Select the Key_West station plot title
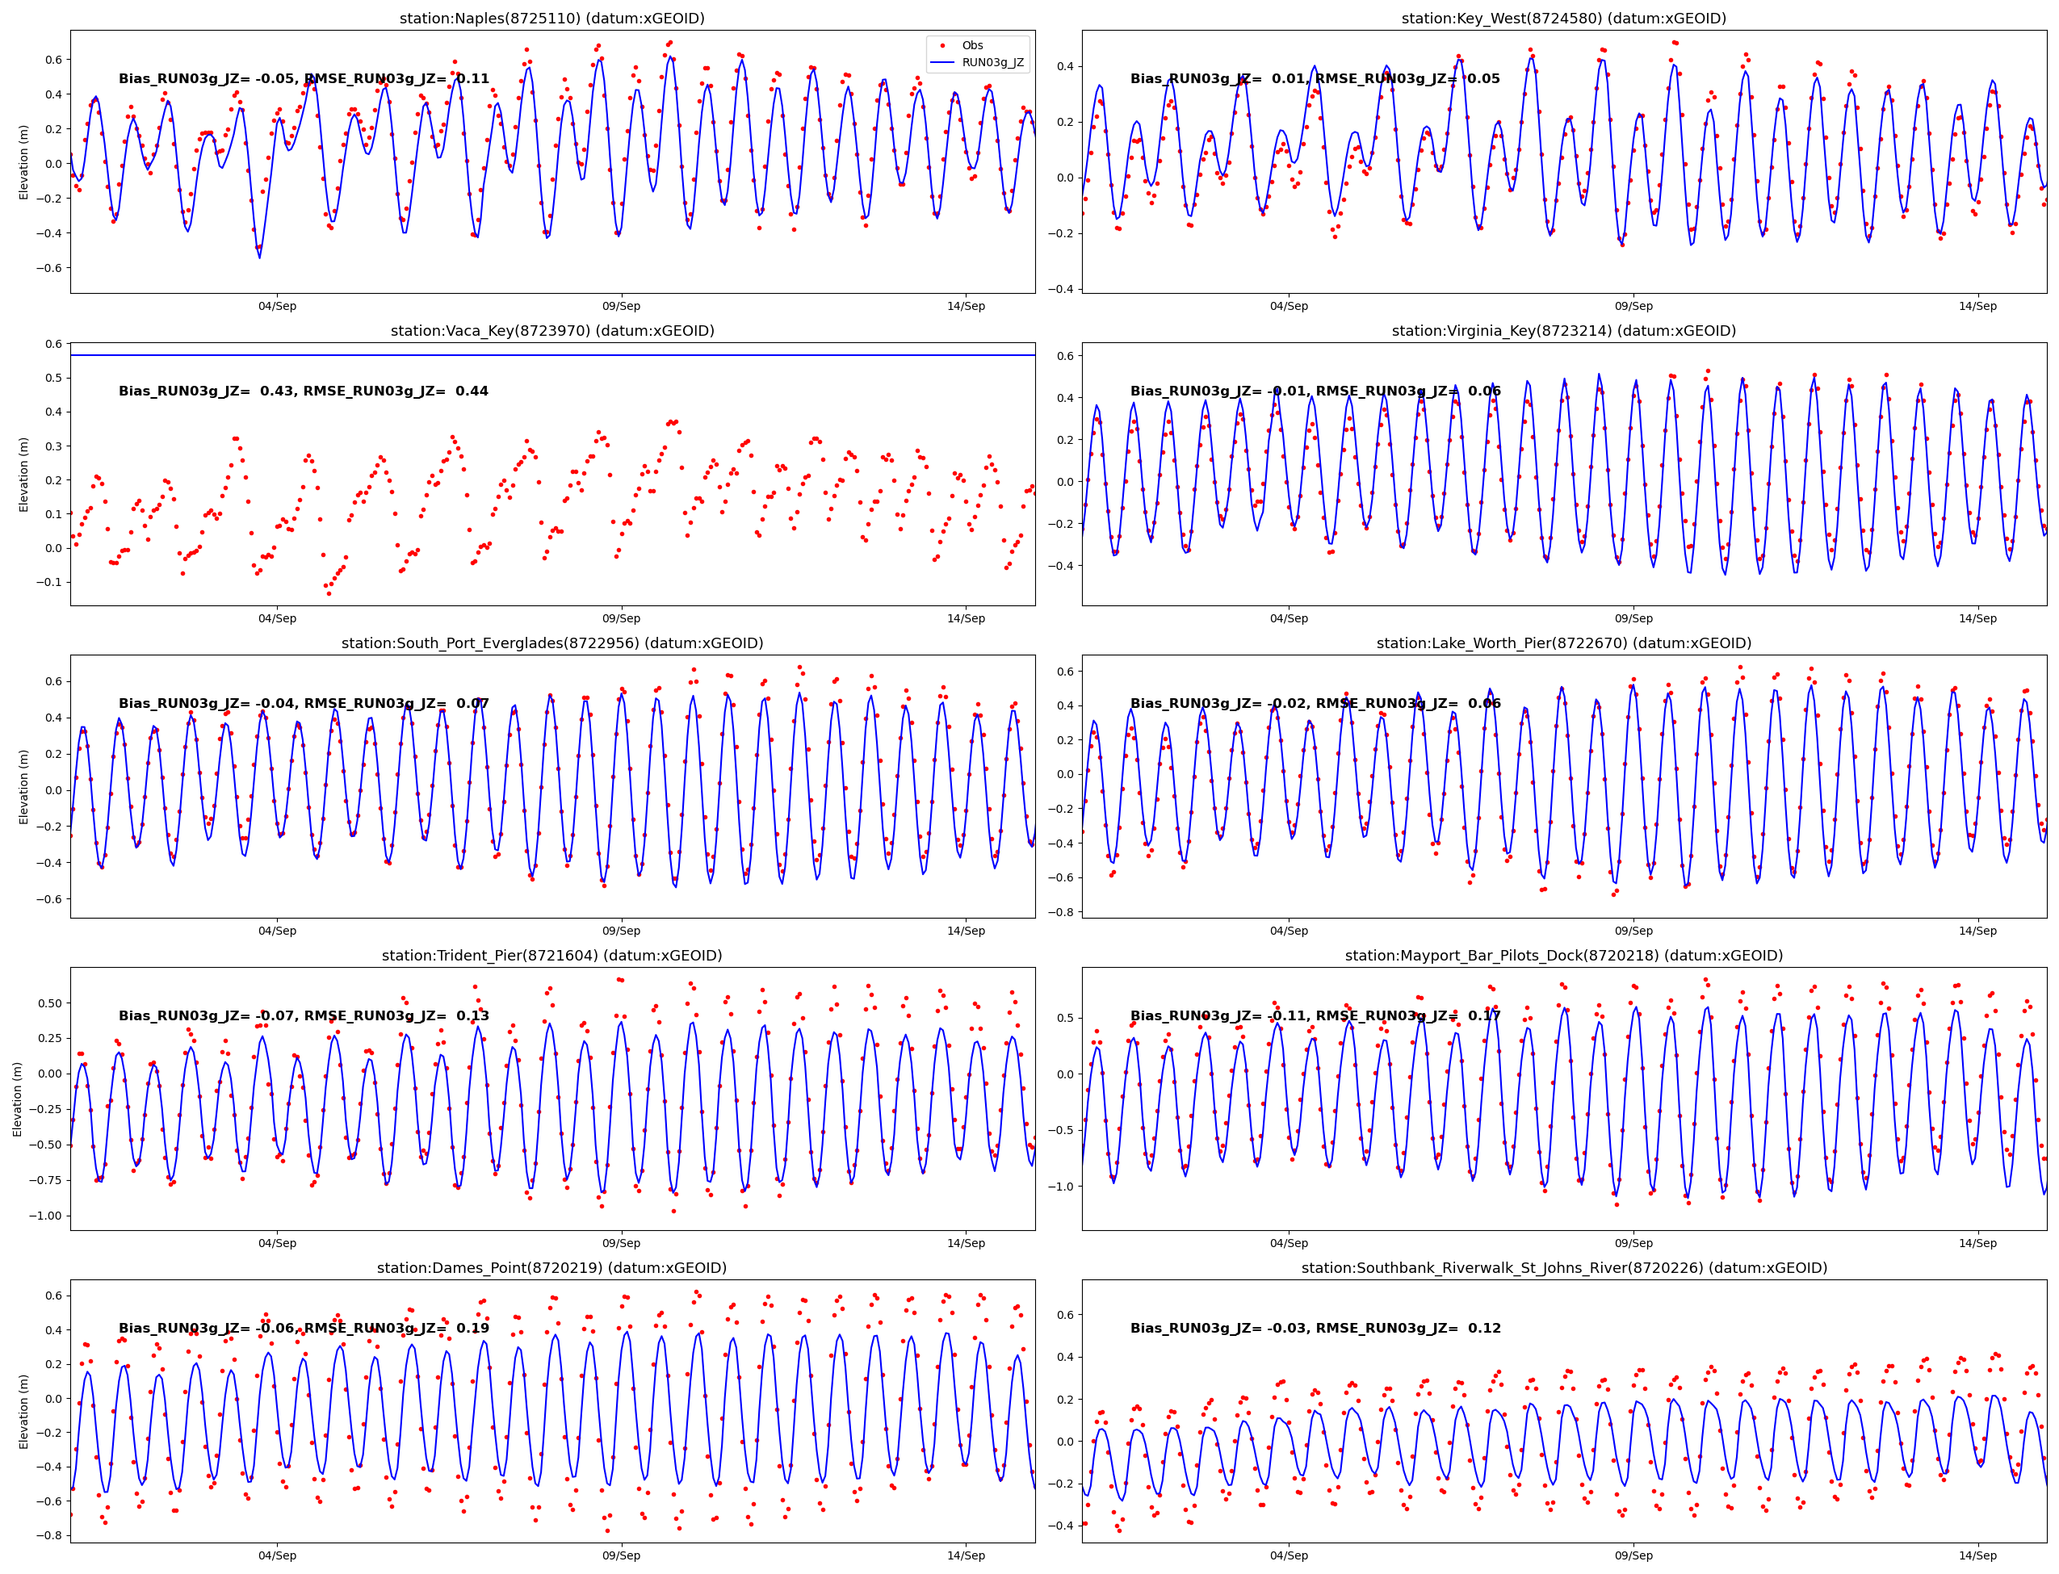The image size is (2059, 1574). [1563, 19]
